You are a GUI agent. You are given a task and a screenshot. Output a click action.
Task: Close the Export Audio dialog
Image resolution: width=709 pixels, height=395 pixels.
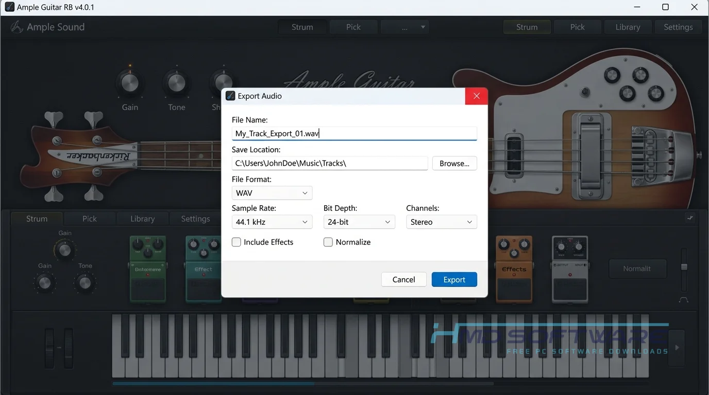point(476,96)
